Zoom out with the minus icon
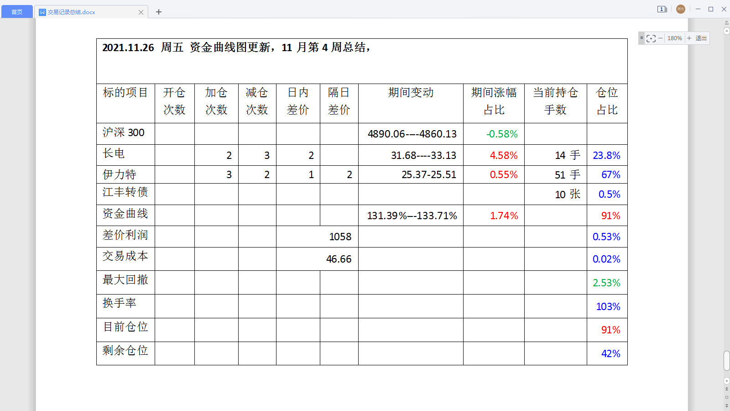Screen dimensions: 730x411 click(x=660, y=38)
